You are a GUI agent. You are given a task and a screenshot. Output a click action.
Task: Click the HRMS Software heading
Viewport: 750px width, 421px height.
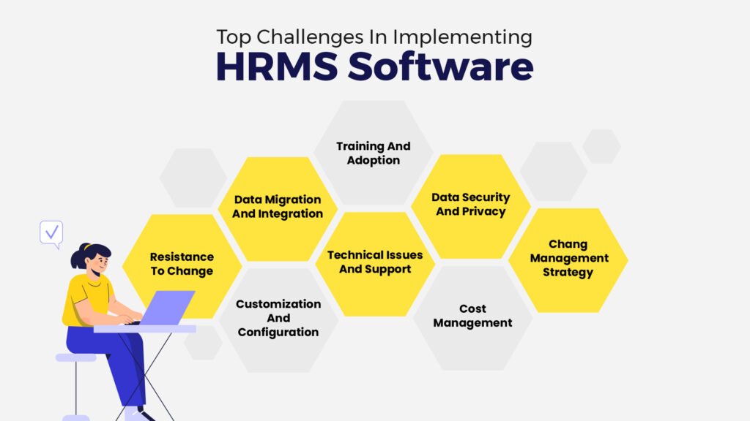click(x=375, y=67)
